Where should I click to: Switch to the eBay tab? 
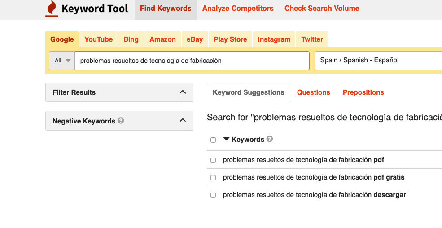195,39
